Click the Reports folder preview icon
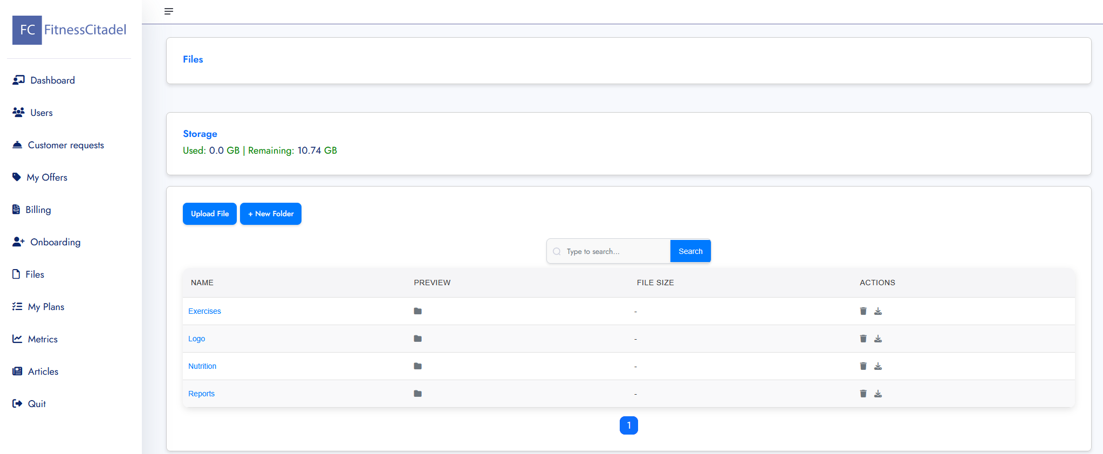The image size is (1103, 454). 417,394
